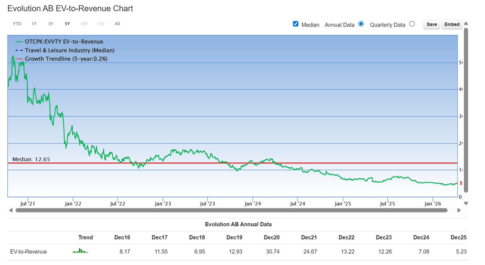485x265 pixels.
Task: Click the value 5.23
Action: [x=461, y=252]
